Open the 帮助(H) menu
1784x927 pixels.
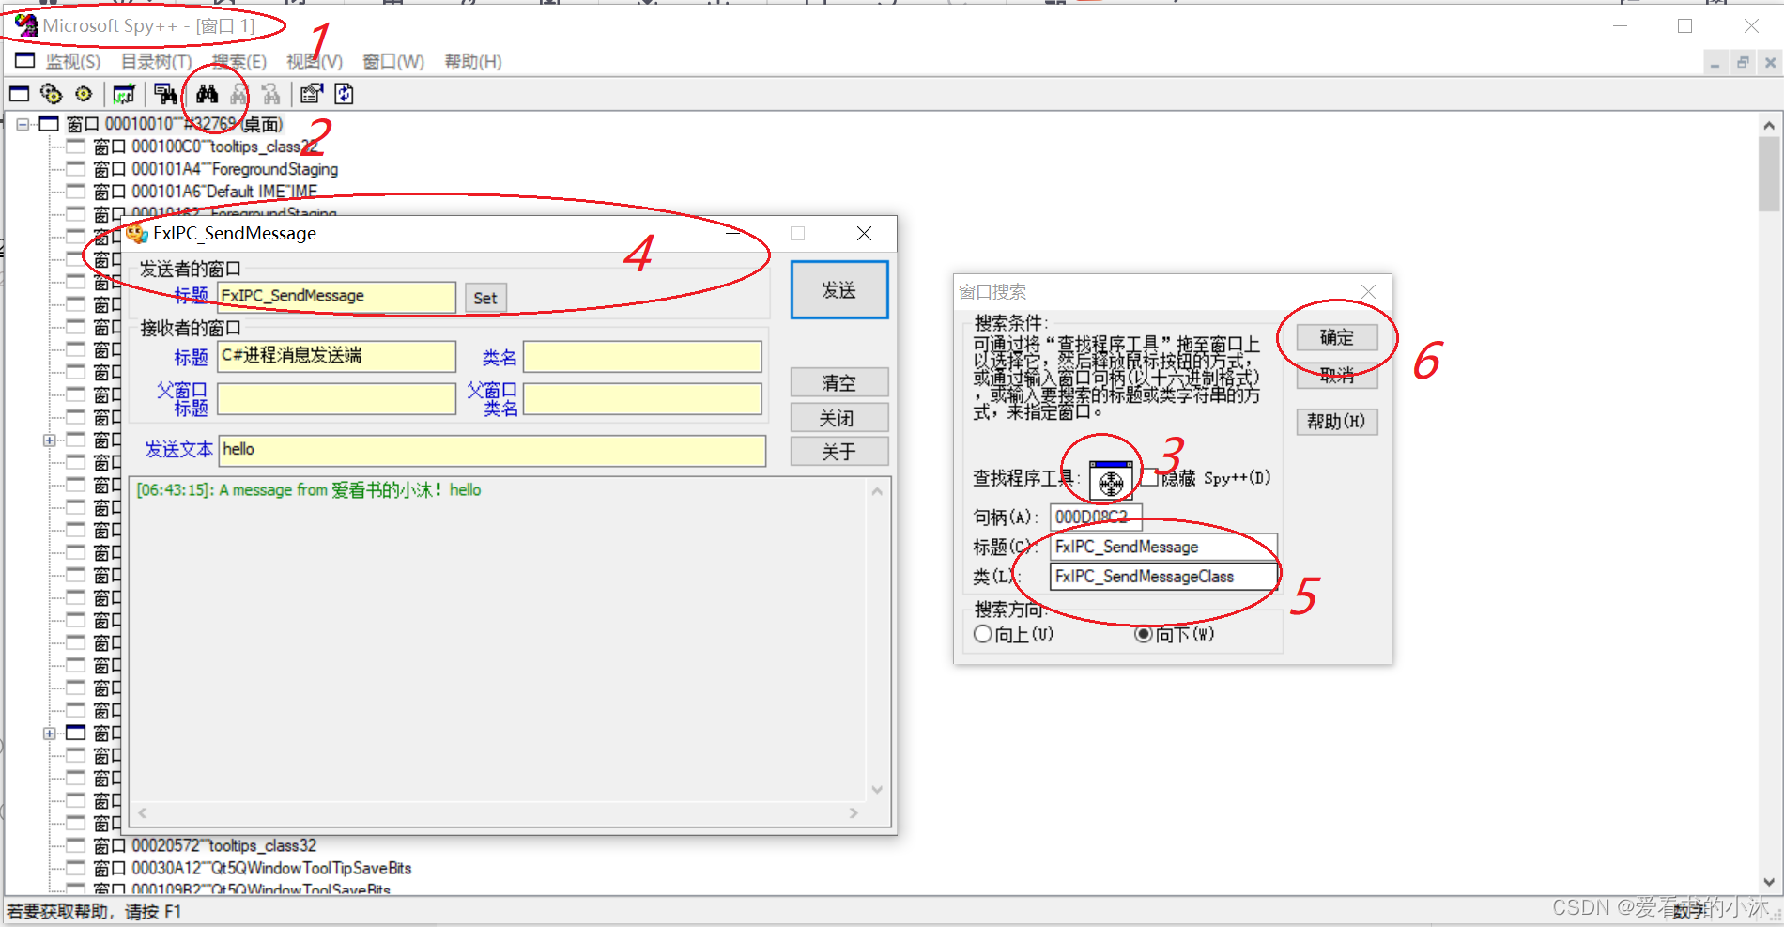(x=473, y=62)
